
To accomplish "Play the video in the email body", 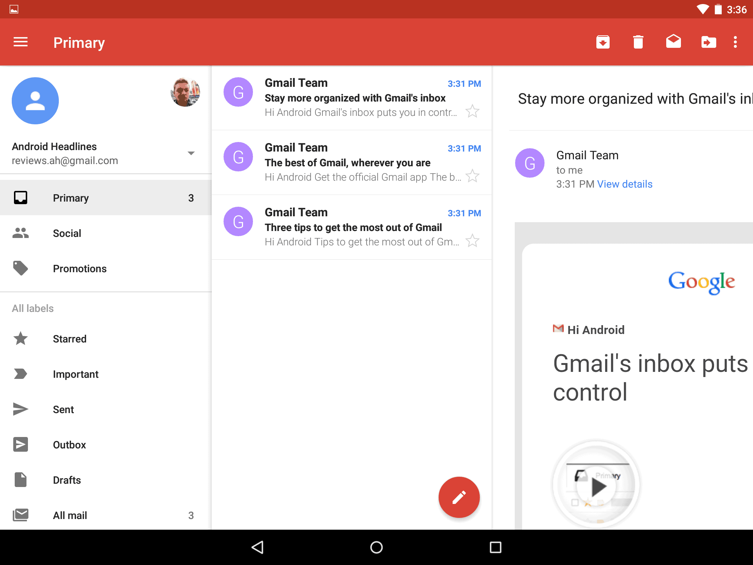I will pos(597,486).
